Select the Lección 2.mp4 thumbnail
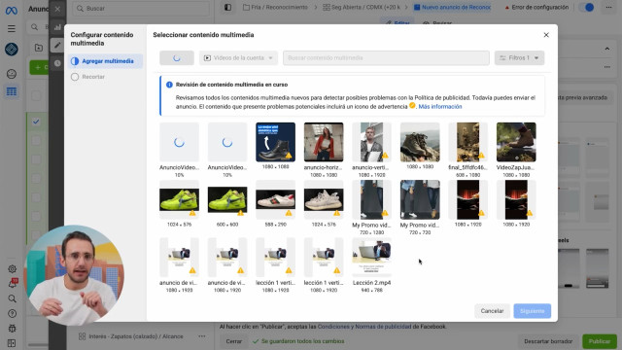 coord(371,257)
